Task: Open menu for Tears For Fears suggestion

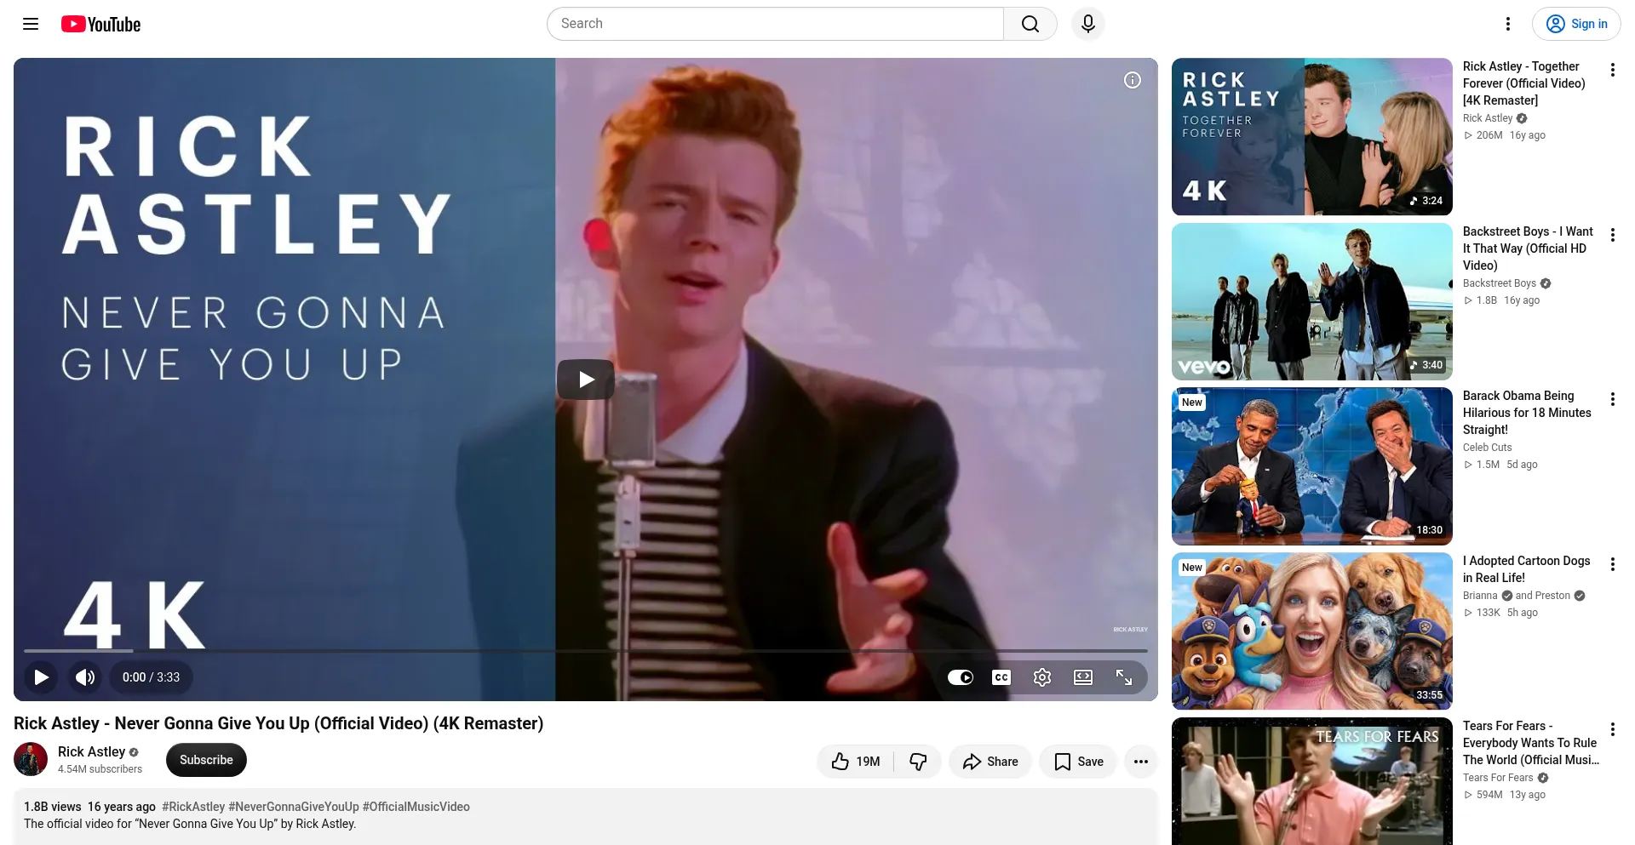Action: point(1612,729)
